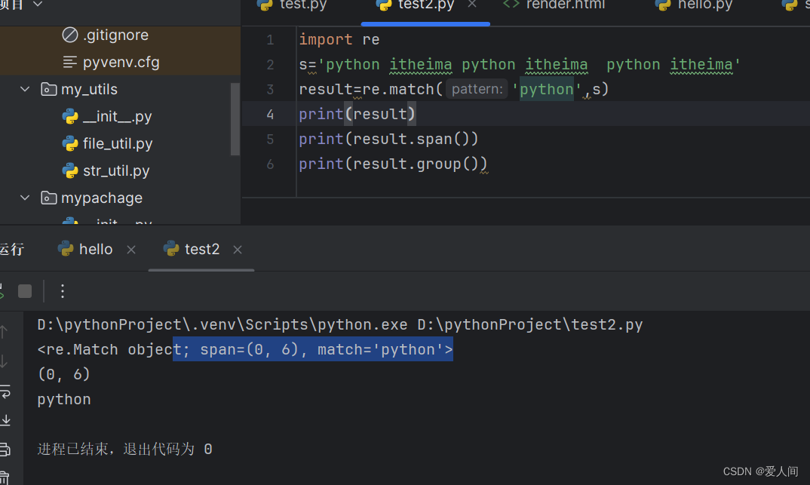Viewport: 810px width, 485px height.
Task: Select the pyvenv.cfg file
Action: click(115, 61)
